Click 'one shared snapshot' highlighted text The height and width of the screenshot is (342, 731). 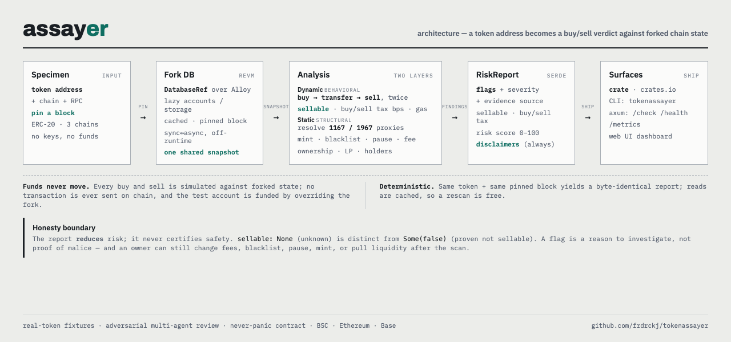point(202,152)
